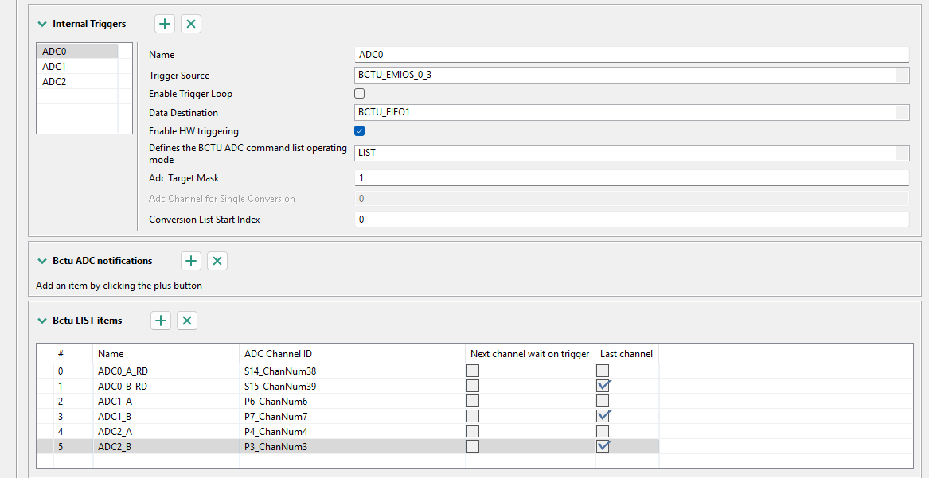Click the ADC0_B_RD name cell

point(166,387)
